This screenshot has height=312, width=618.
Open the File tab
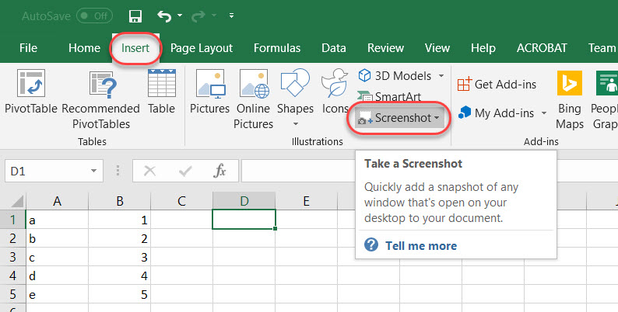coord(28,48)
